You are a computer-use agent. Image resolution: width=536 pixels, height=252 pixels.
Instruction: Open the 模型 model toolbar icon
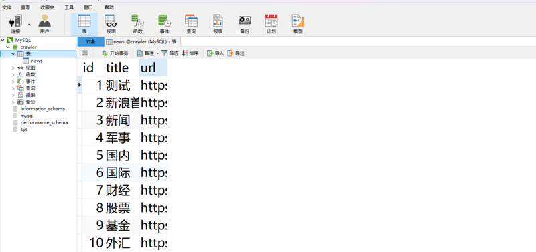[298, 25]
